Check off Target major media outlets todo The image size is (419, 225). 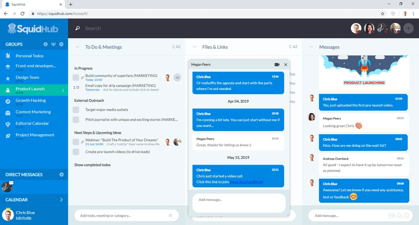[x=76, y=110]
